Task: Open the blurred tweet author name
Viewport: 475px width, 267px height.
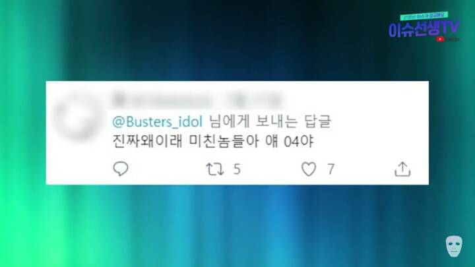Action: coord(163,100)
